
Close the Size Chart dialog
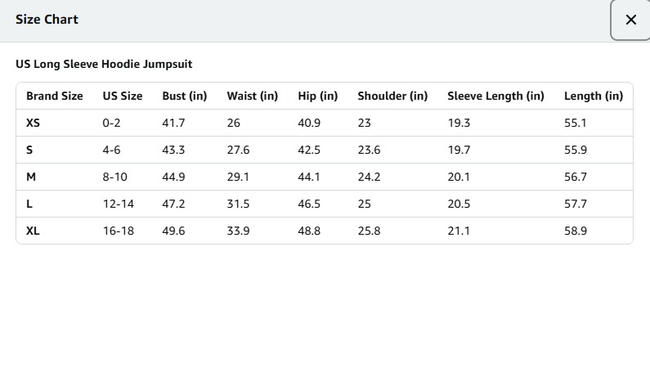point(630,20)
